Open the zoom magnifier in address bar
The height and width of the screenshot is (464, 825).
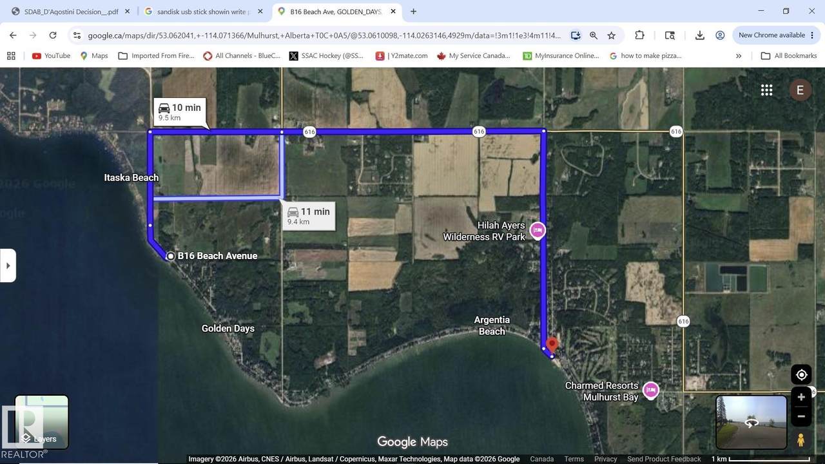(594, 35)
